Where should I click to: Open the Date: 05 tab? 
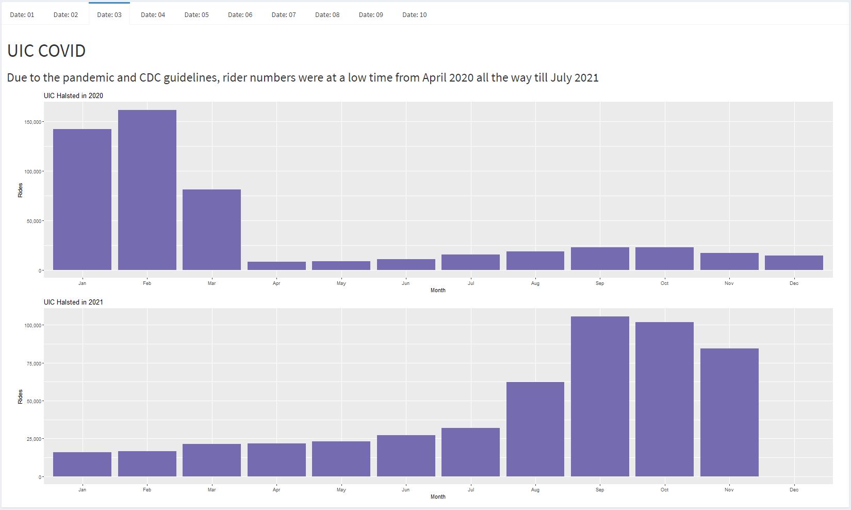pyautogui.click(x=196, y=14)
